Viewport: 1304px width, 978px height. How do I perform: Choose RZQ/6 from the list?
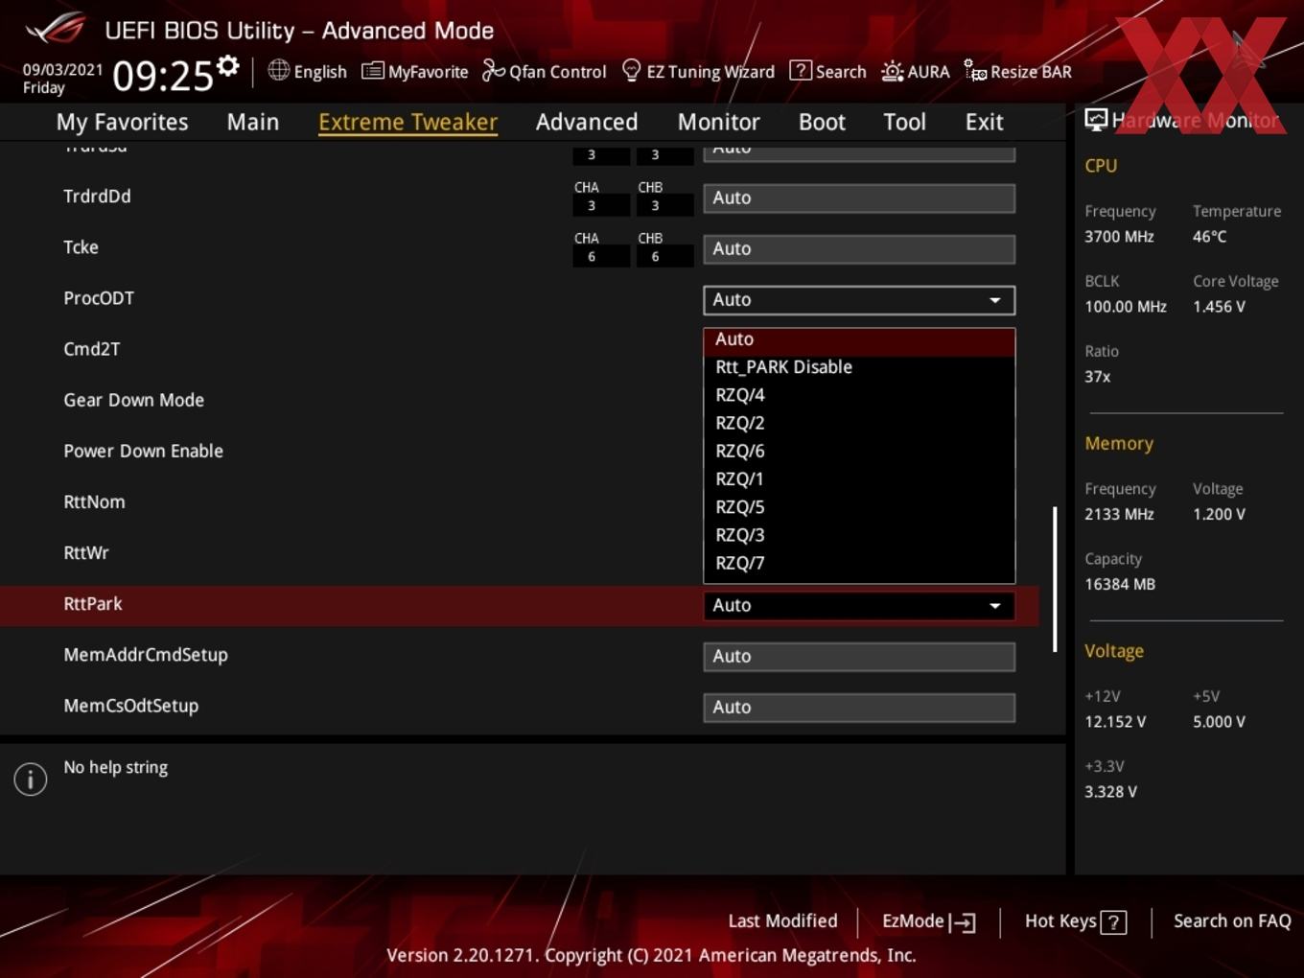[859, 451]
